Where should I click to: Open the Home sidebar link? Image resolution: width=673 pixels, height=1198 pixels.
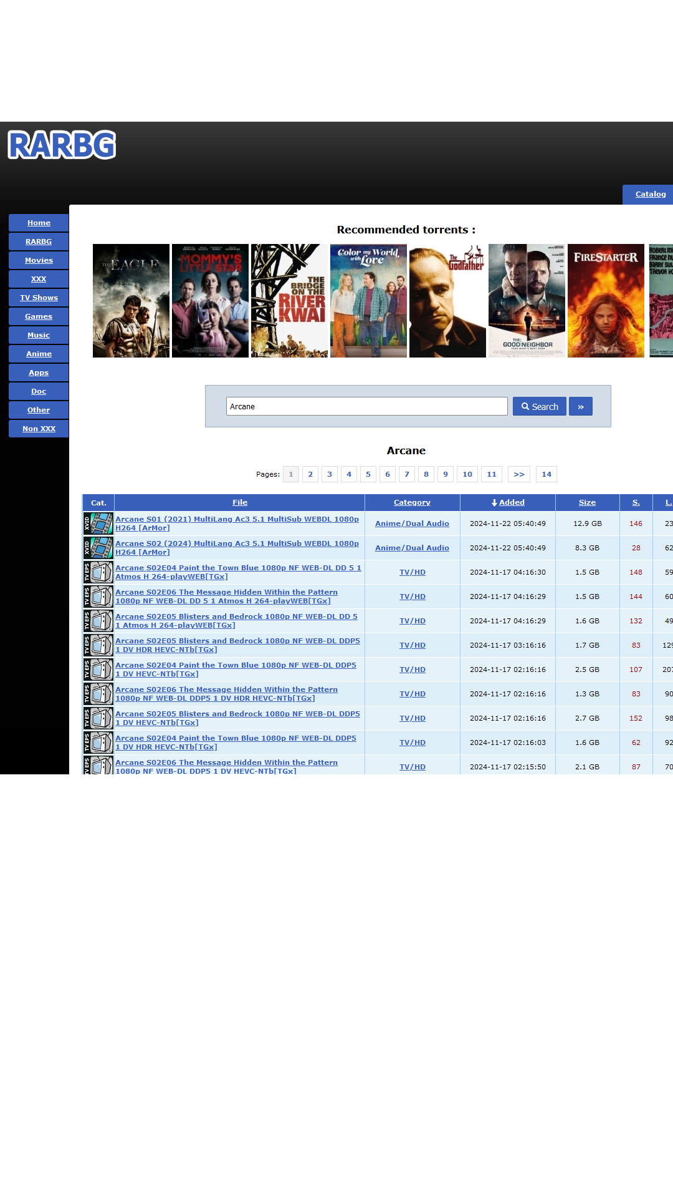39,223
